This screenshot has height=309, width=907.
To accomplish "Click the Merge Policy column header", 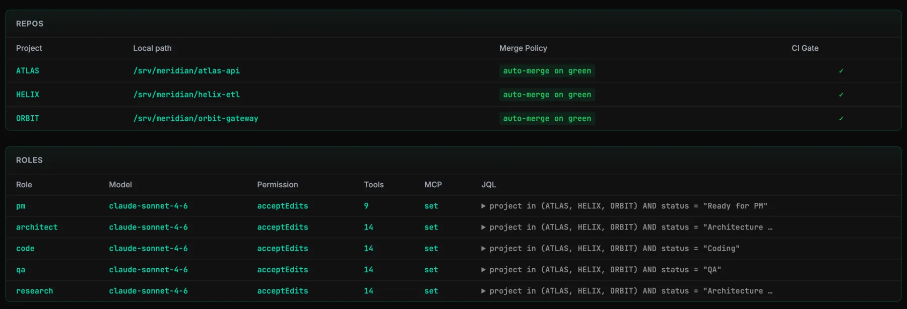I will [523, 48].
